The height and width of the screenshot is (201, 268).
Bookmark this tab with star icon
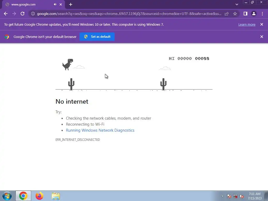(235, 14)
